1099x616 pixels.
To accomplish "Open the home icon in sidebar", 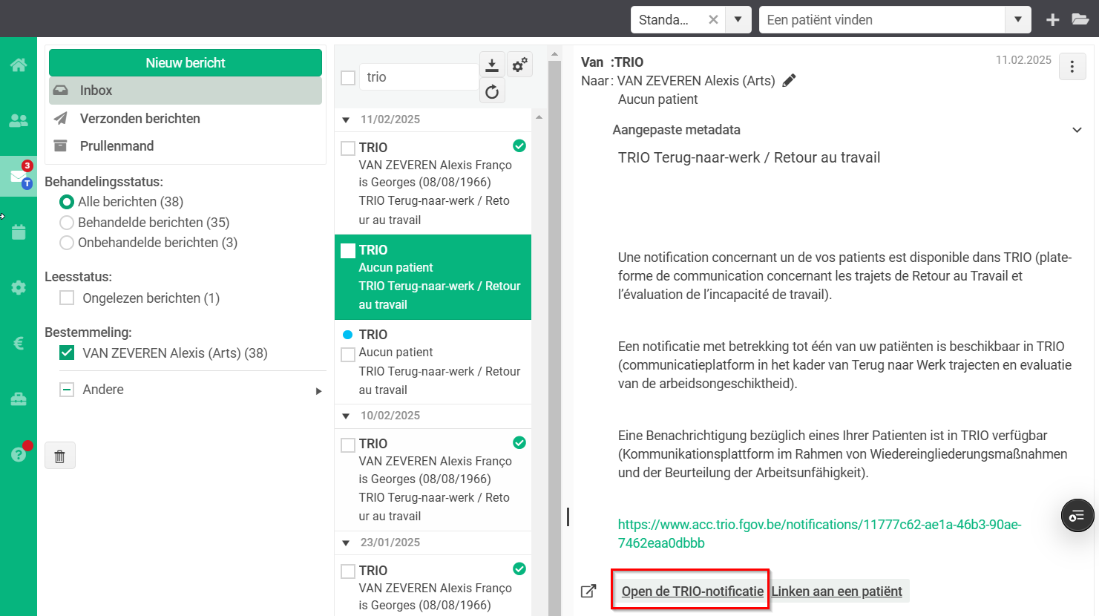I will pyautogui.click(x=19, y=65).
